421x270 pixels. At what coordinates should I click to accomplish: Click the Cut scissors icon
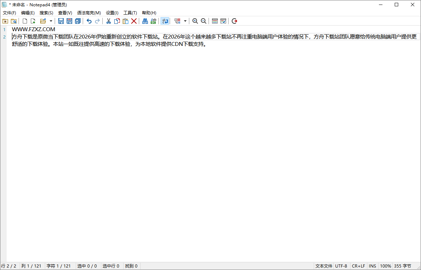pyautogui.click(x=108, y=21)
